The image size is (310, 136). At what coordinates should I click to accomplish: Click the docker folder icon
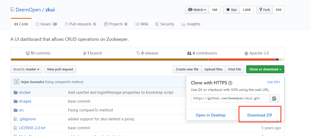pyautogui.click(x=15, y=92)
